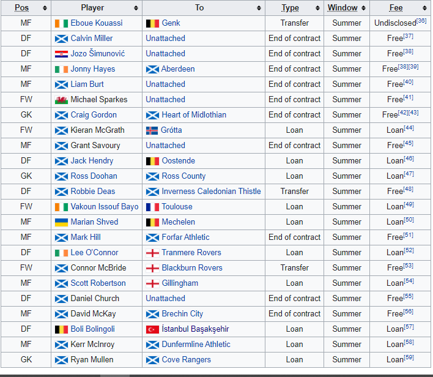Select Ryan Mullen name cell
Image resolution: width=433 pixels, height=377 pixels.
[97, 360]
